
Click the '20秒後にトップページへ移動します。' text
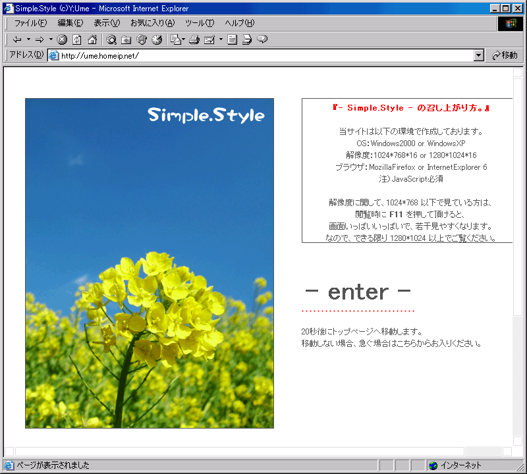point(362,332)
